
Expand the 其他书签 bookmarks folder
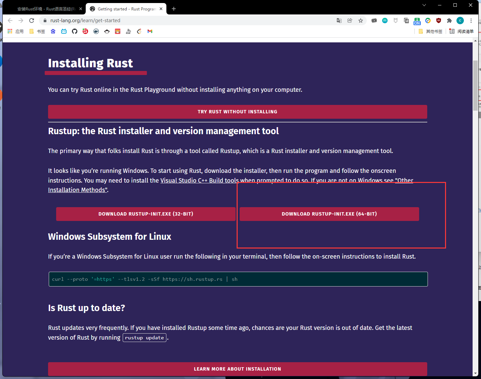(431, 31)
